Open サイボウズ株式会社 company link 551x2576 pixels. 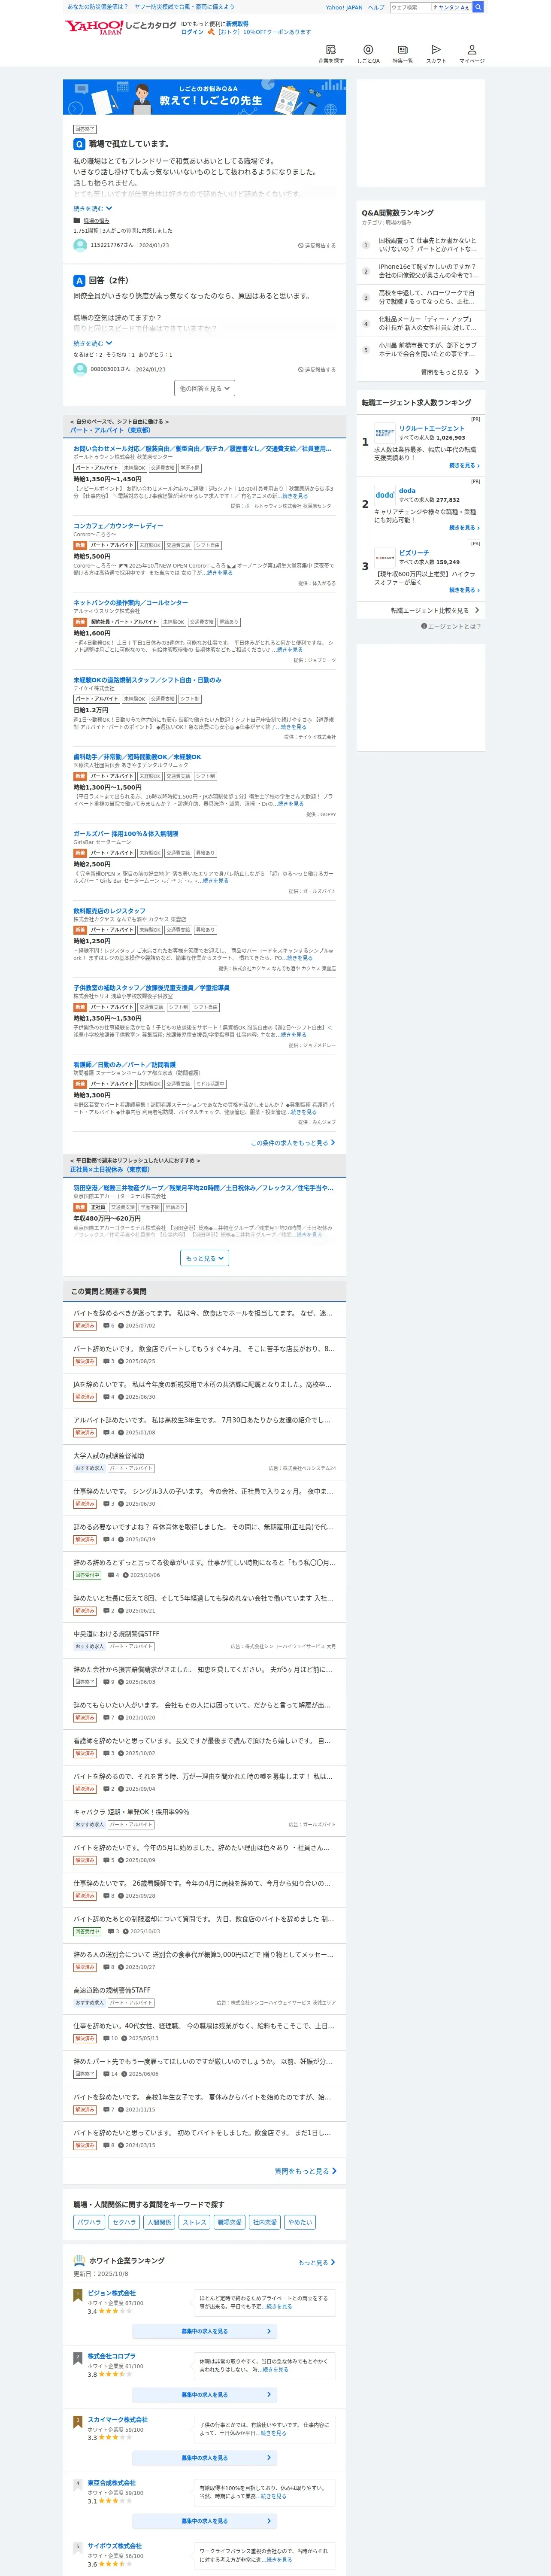click(x=115, y=2545)
